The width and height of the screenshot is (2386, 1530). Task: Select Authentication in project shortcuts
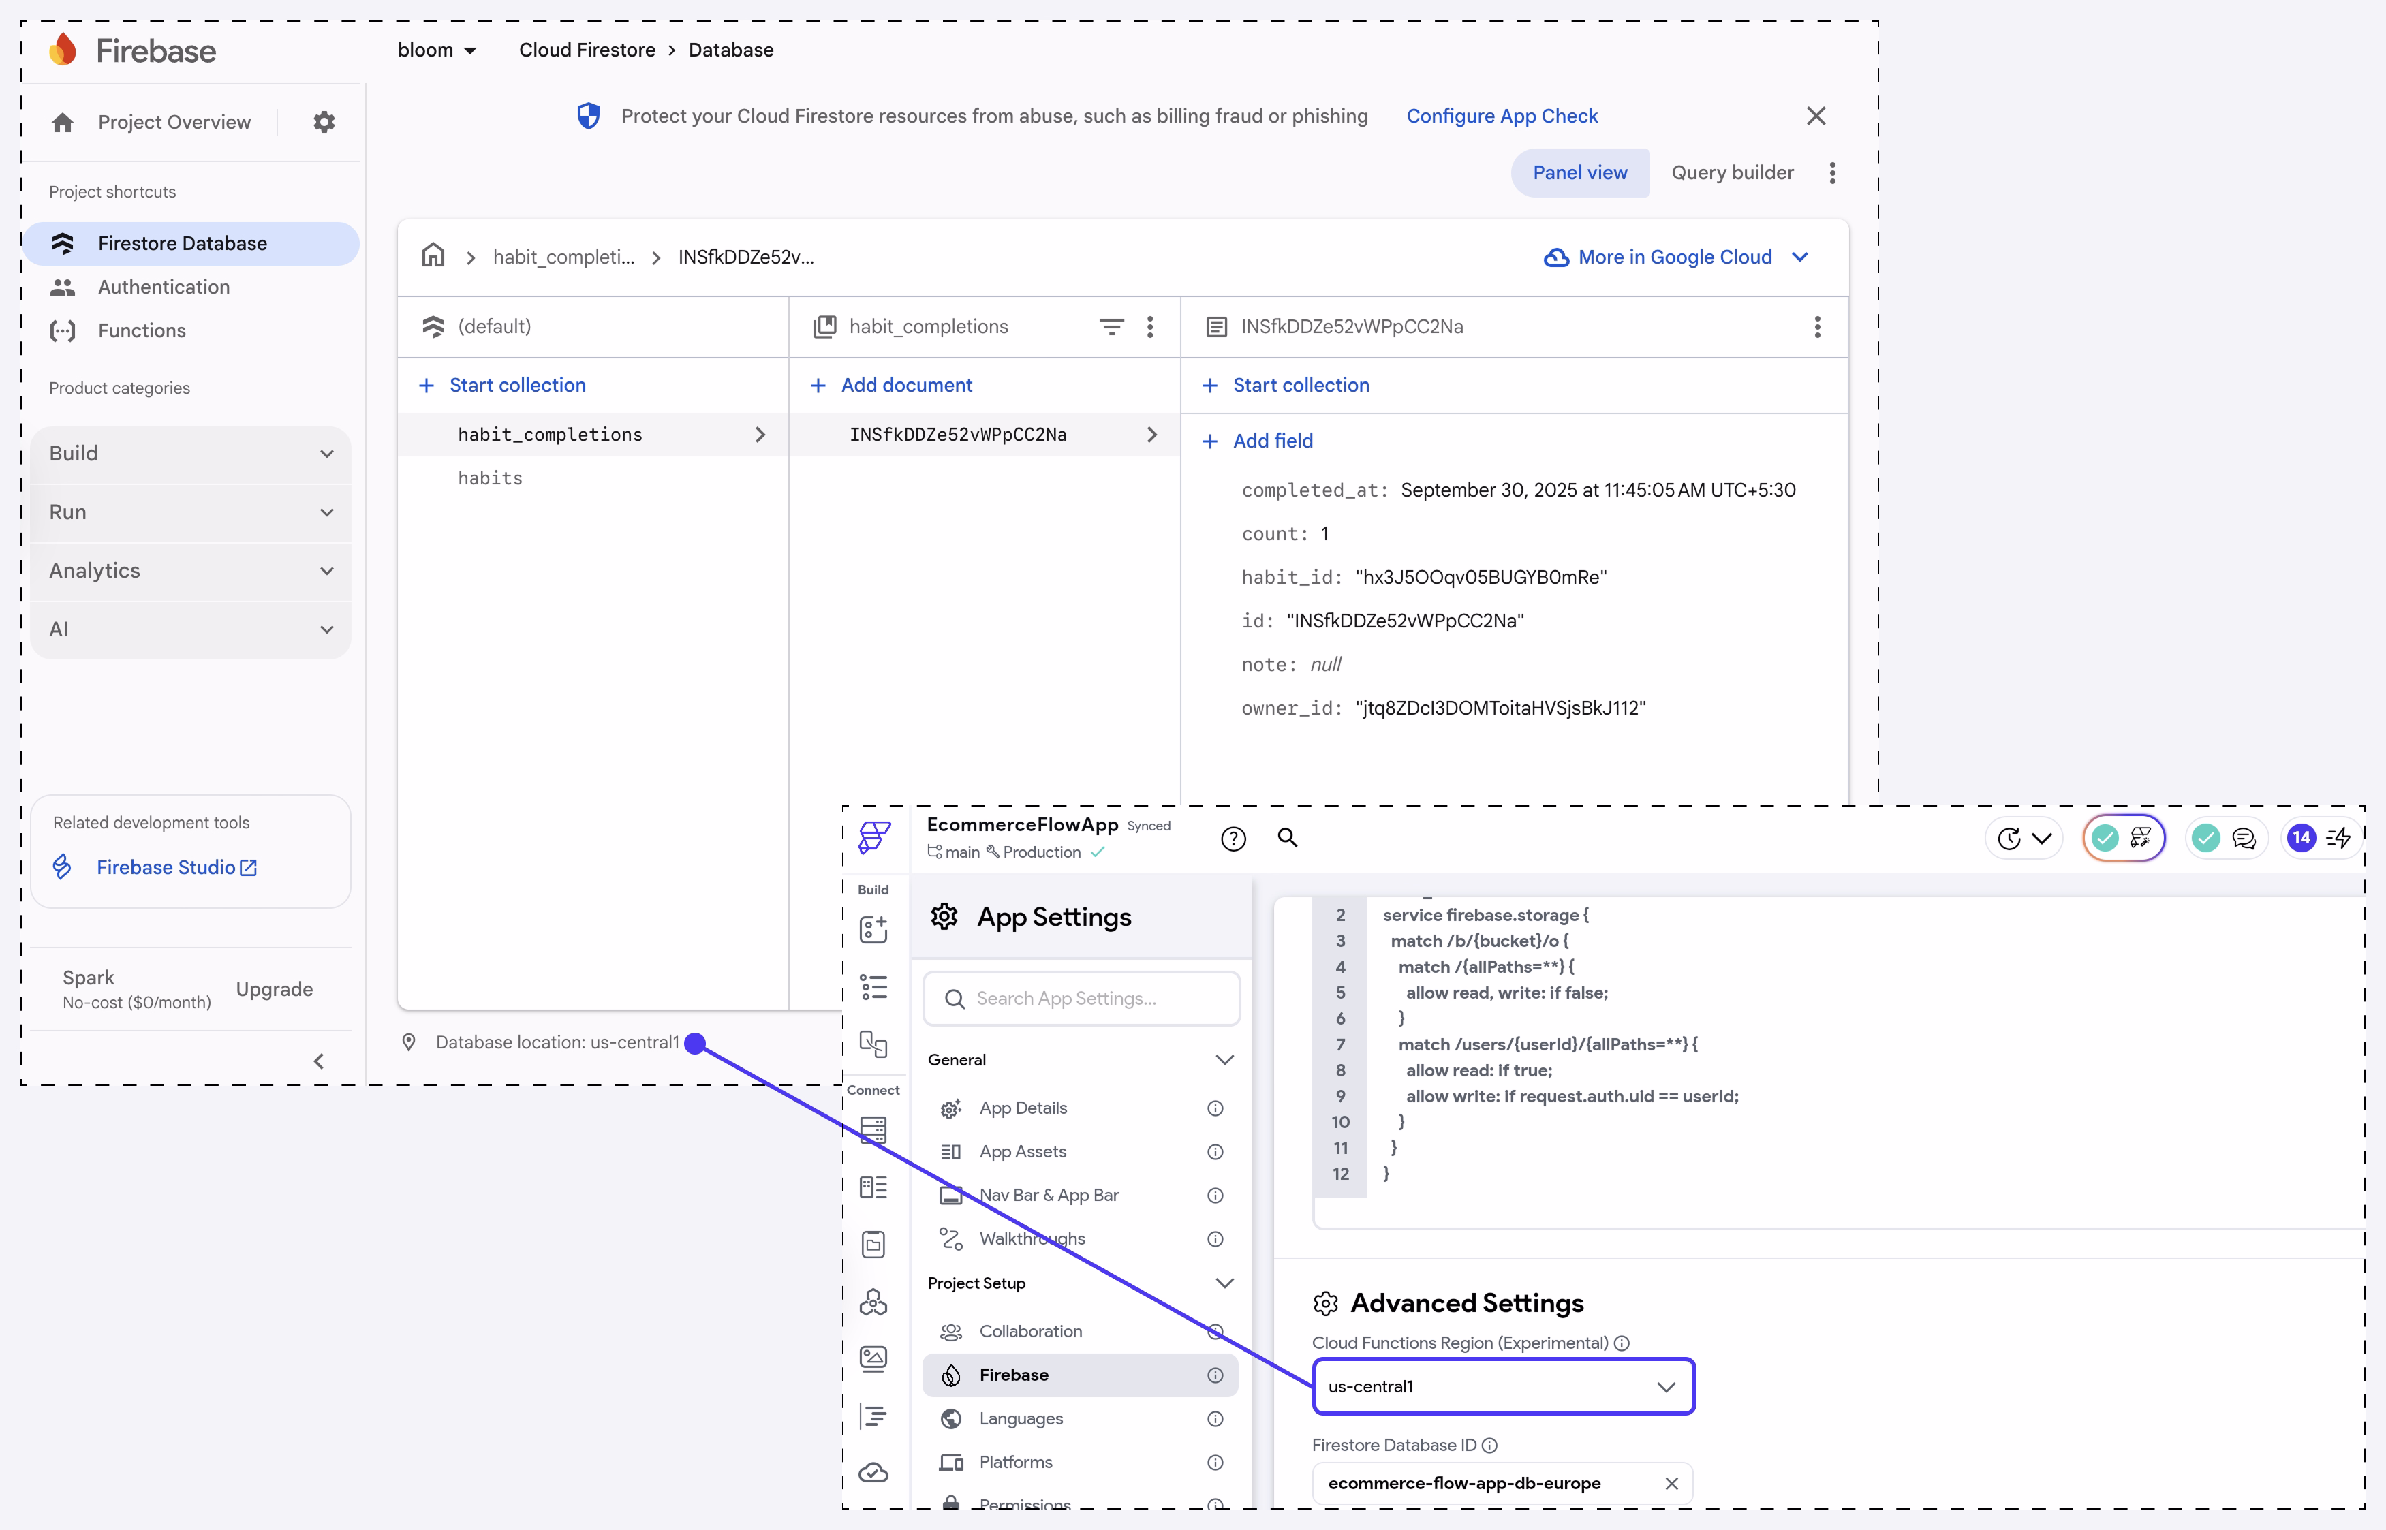pos(164,287)
